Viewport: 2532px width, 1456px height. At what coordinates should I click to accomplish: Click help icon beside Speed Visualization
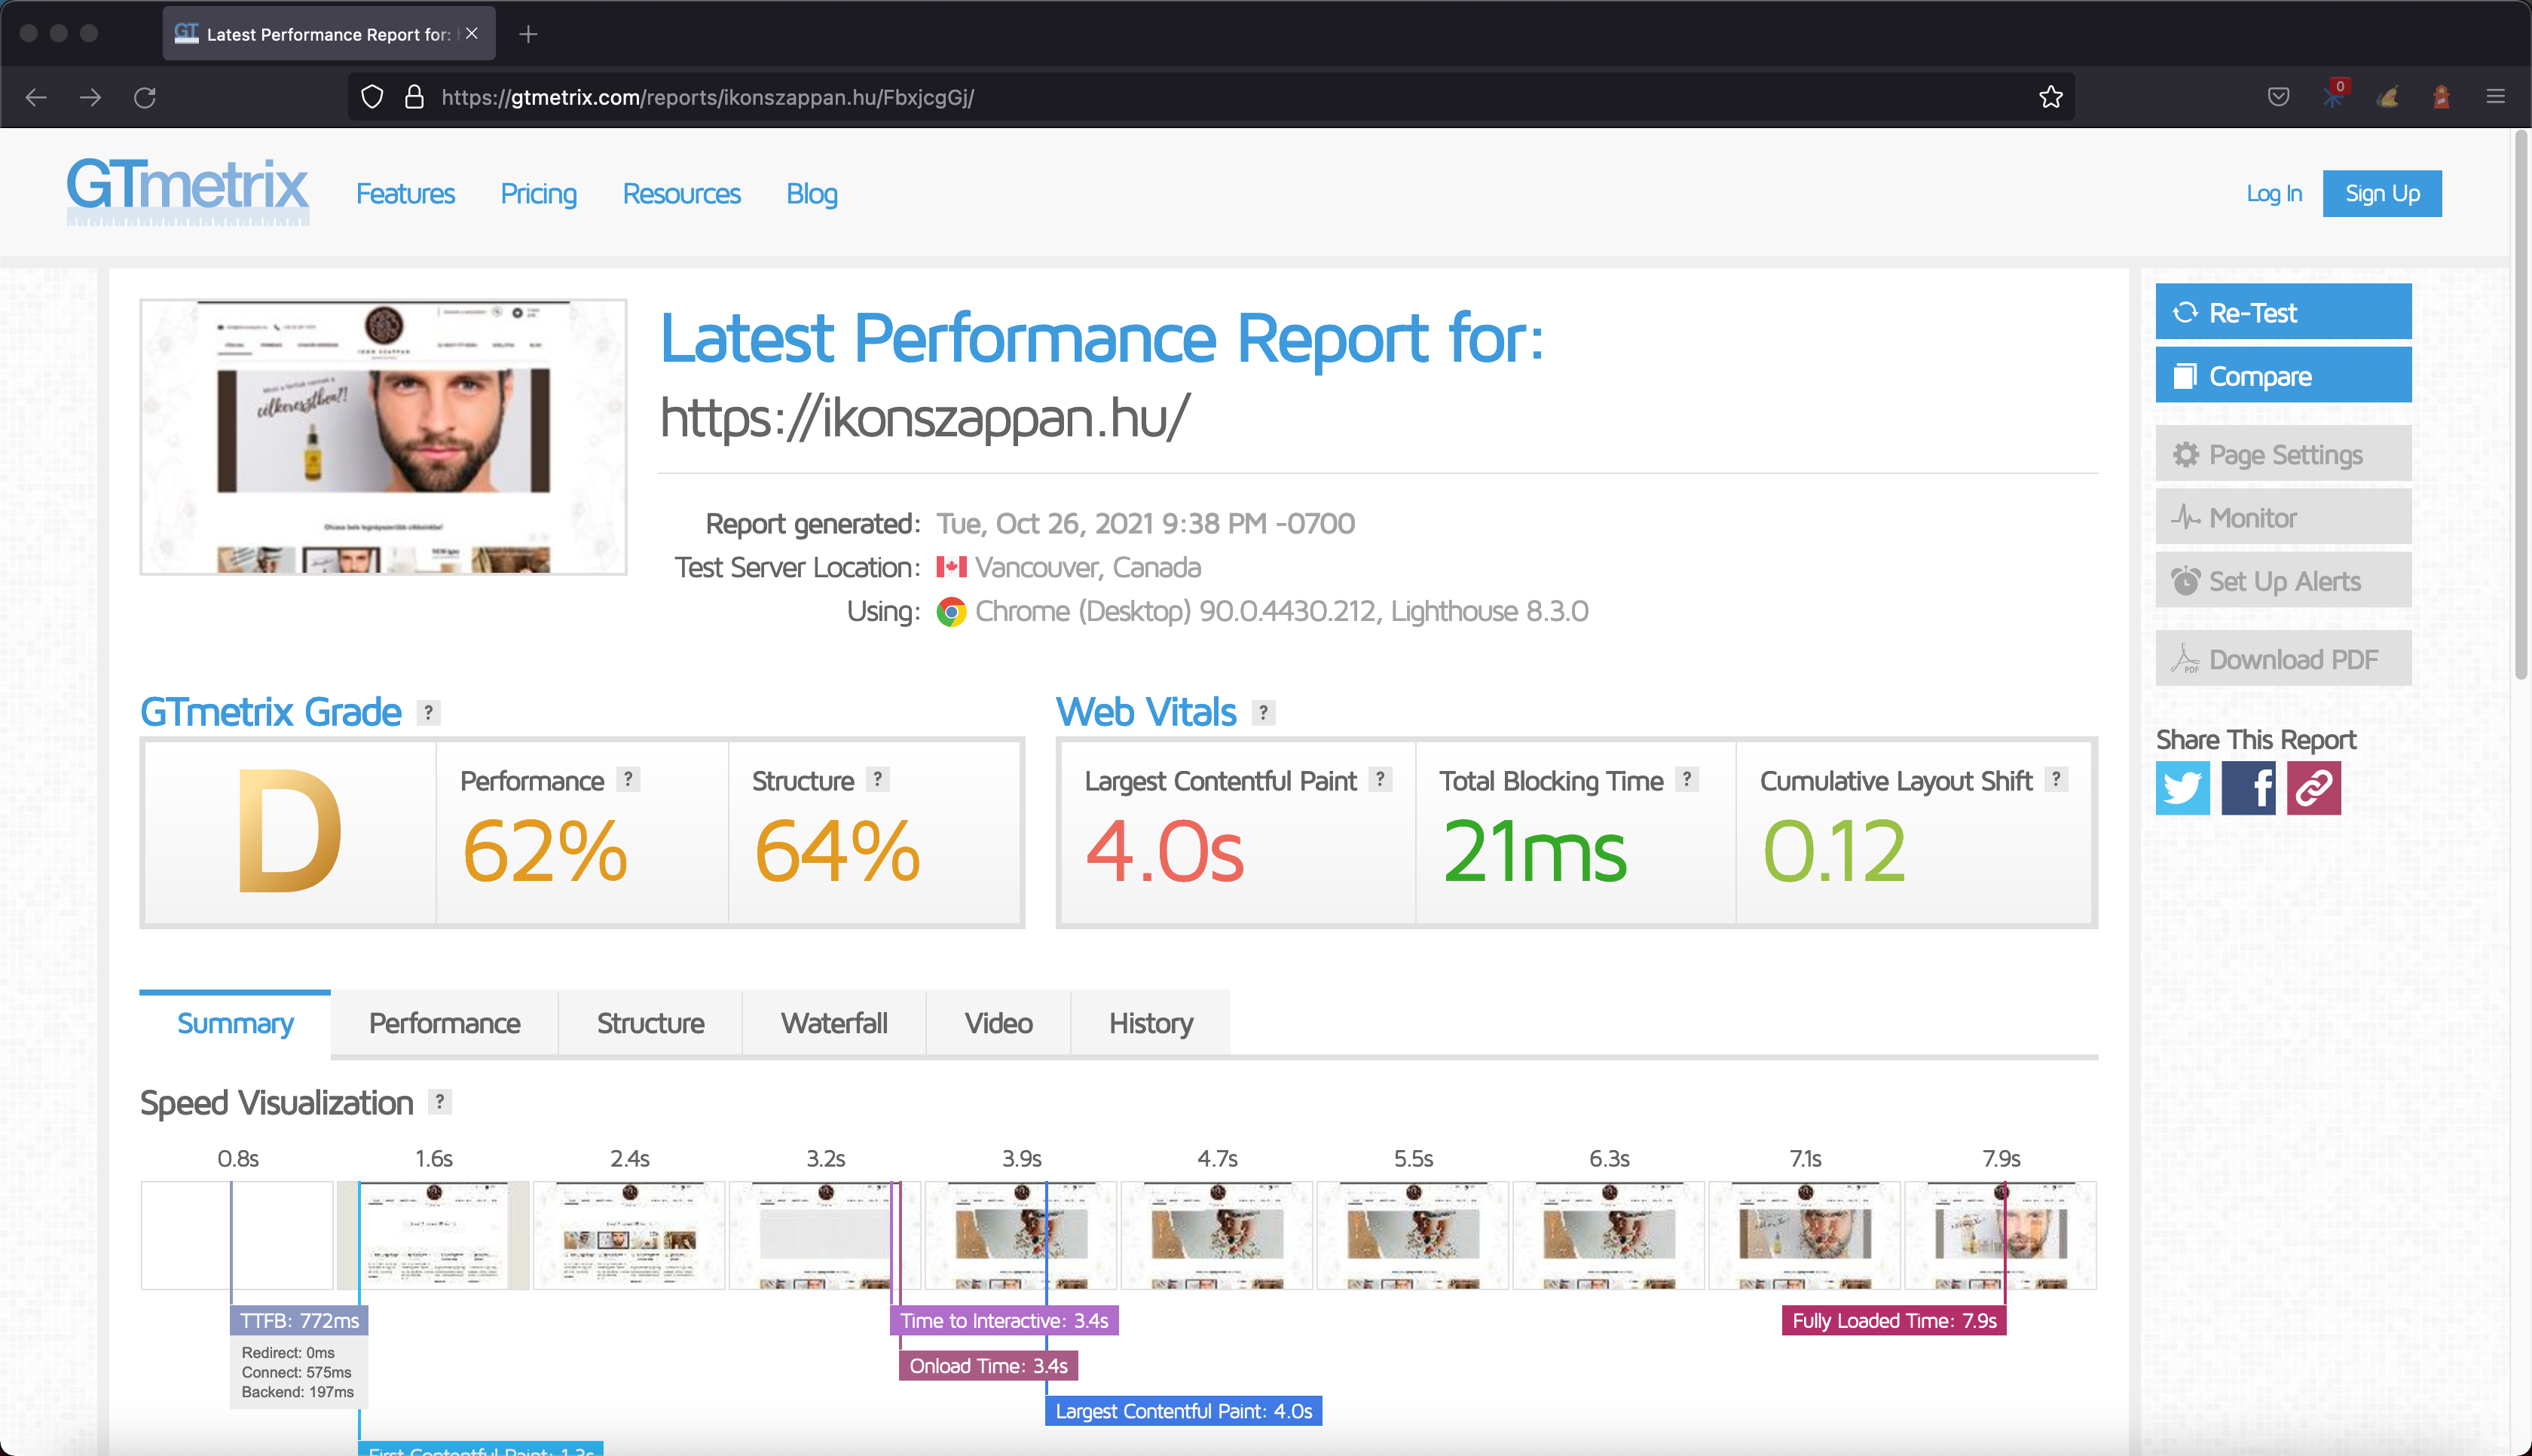coord(440,1102)
